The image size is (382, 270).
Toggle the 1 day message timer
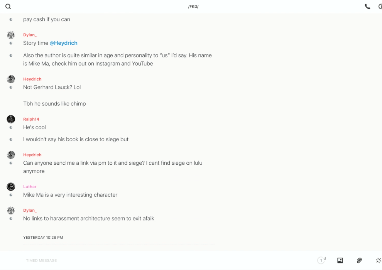coord(321,260)
